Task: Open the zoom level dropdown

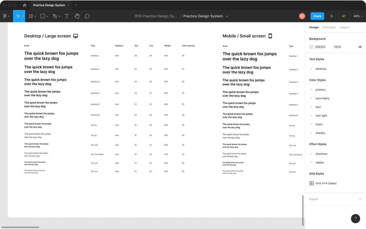Action: point(357,16)
